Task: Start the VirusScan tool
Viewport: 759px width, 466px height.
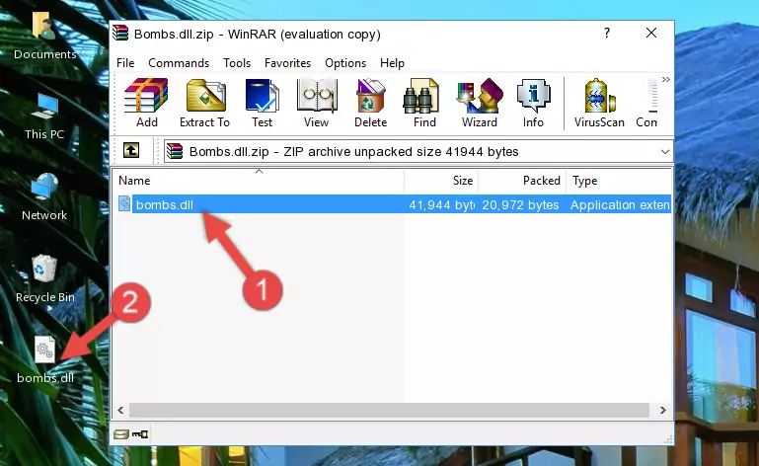Action: click(599, 104)
